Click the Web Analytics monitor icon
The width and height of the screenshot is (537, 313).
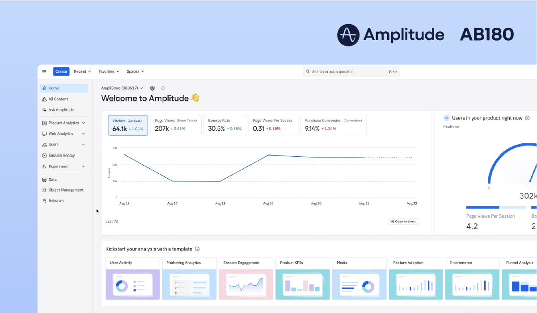pos(44,134)
